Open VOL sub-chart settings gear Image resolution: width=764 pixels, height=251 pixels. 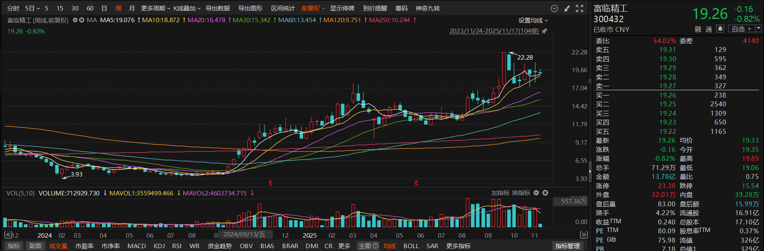point(536,193)
